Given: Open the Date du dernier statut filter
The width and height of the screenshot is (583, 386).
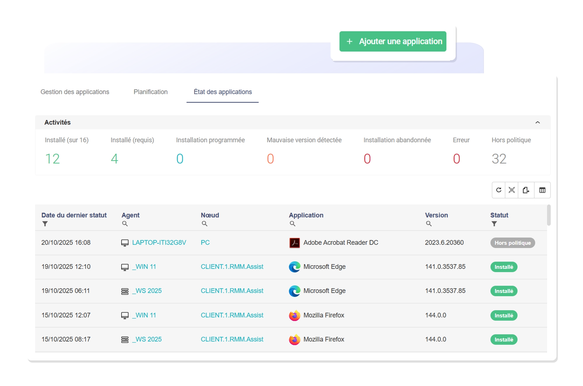Looking at the screenshot, I should pos(45,223).
